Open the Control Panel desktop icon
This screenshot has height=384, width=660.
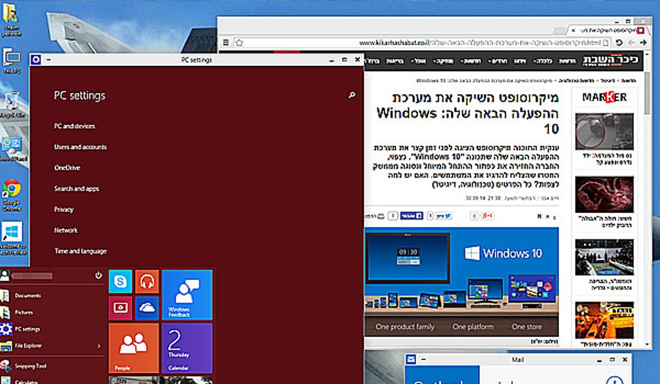tap(12, 149)
